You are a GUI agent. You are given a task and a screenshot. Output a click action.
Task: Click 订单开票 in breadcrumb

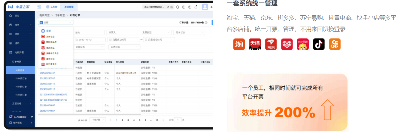click(x=60, y=15)
